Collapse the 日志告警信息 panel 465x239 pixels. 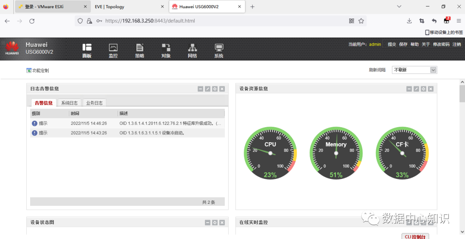[201, 89]
